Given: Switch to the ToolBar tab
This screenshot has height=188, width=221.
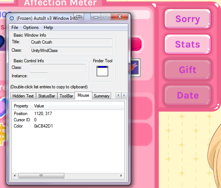Looking at the screenshot, I should coord(67,96).
